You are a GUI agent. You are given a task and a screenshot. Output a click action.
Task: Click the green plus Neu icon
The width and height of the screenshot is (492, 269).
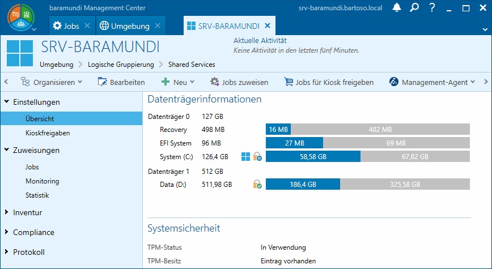(x=166, y=82)
